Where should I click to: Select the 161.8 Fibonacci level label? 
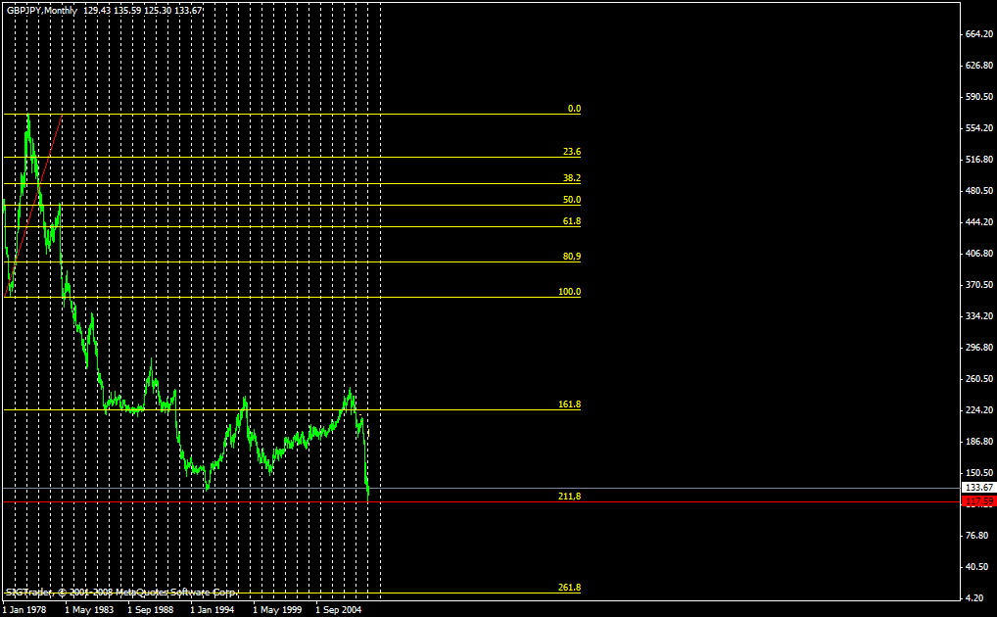click(x=569, y=404)
